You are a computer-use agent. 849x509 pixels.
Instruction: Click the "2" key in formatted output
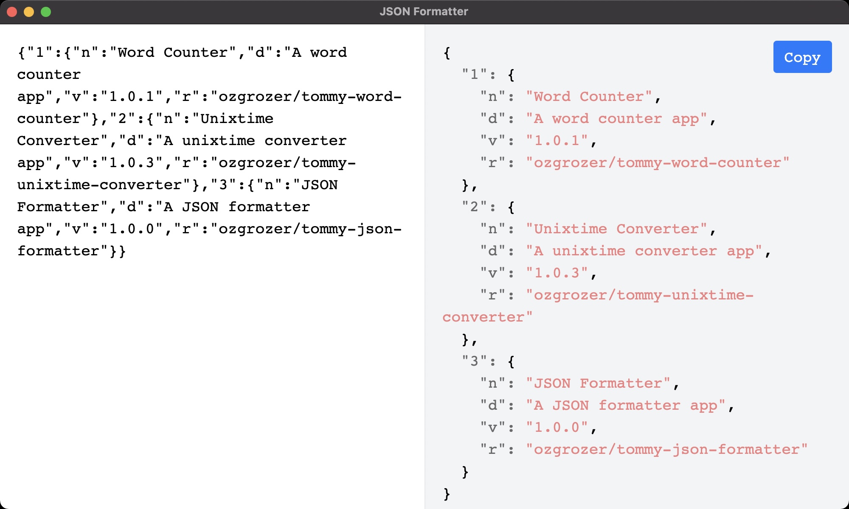point(474,207)
